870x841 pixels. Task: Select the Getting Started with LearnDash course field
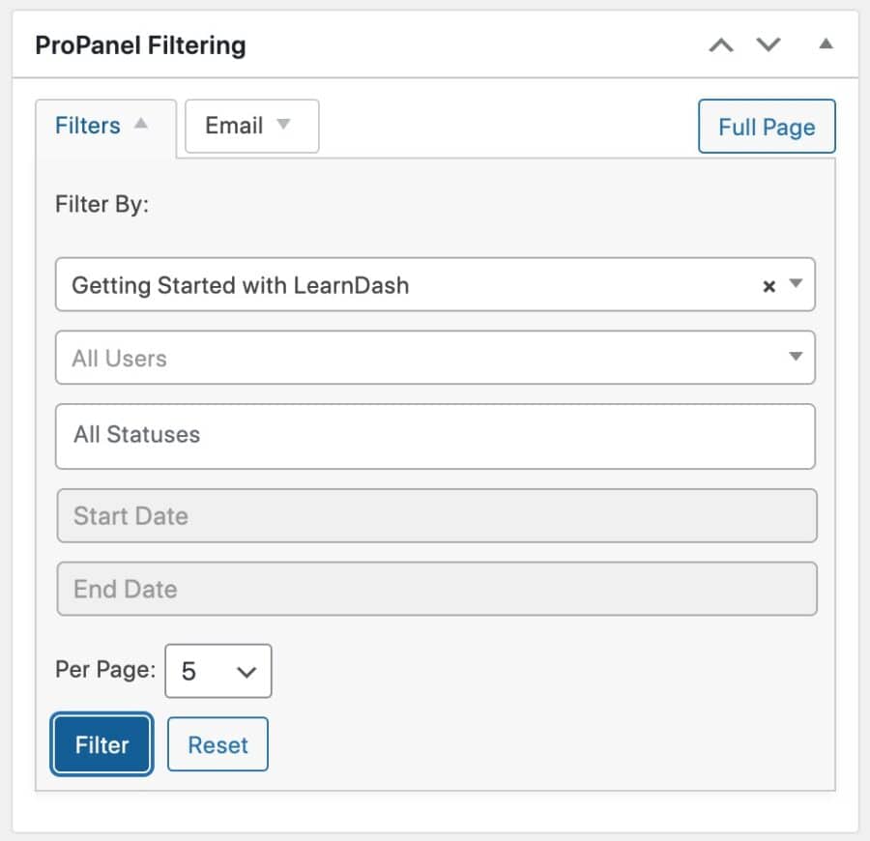[x=387, y=284]
